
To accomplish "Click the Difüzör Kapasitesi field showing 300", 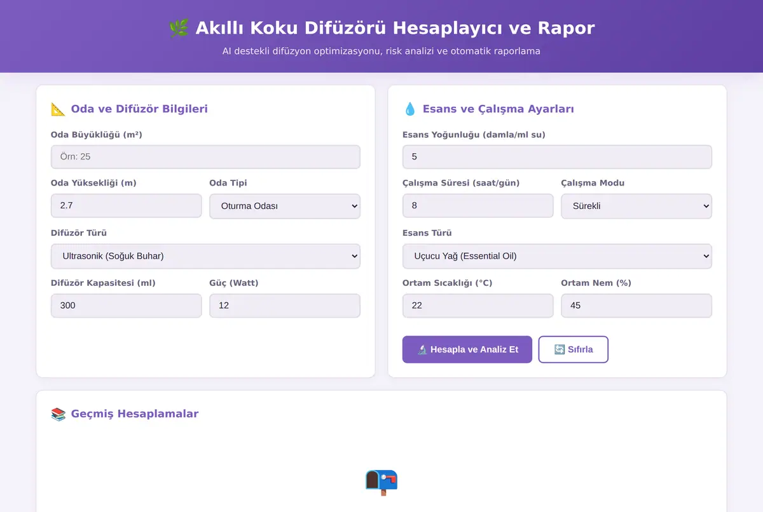I will click(126, 306).
